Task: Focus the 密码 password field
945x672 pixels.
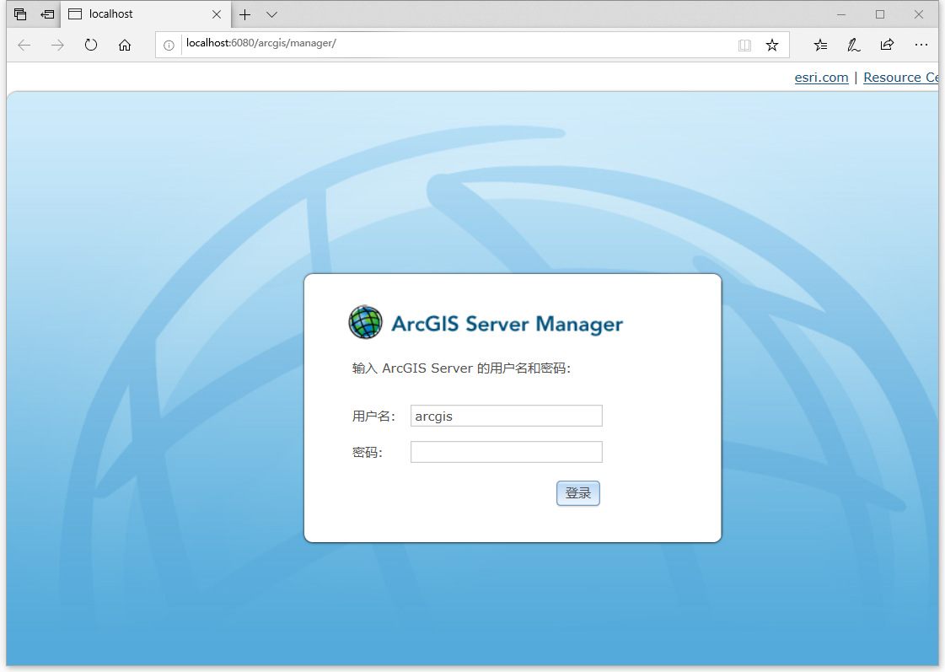Action: tap(507, 452)
